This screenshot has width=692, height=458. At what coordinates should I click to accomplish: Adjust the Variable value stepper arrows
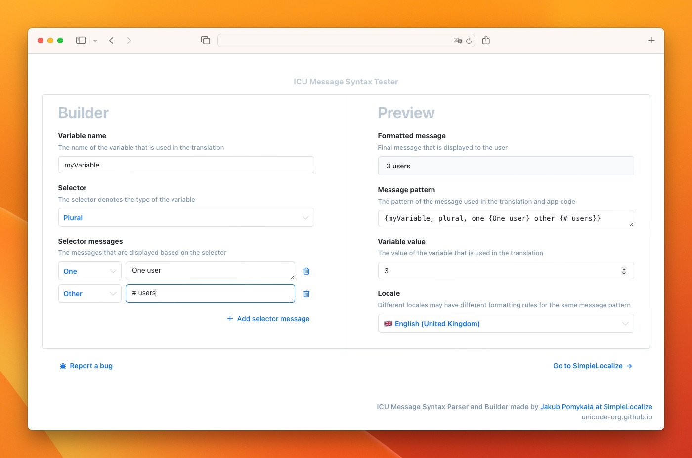(624, 271)
